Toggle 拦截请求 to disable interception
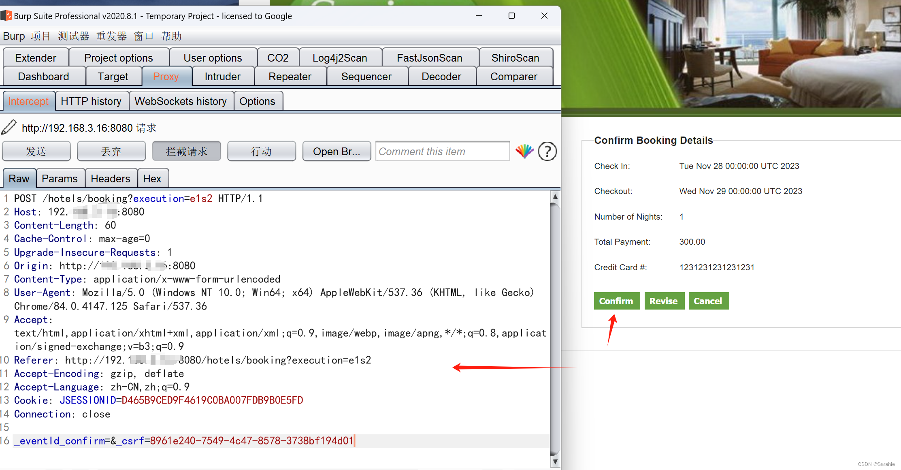 pos(186,151)
